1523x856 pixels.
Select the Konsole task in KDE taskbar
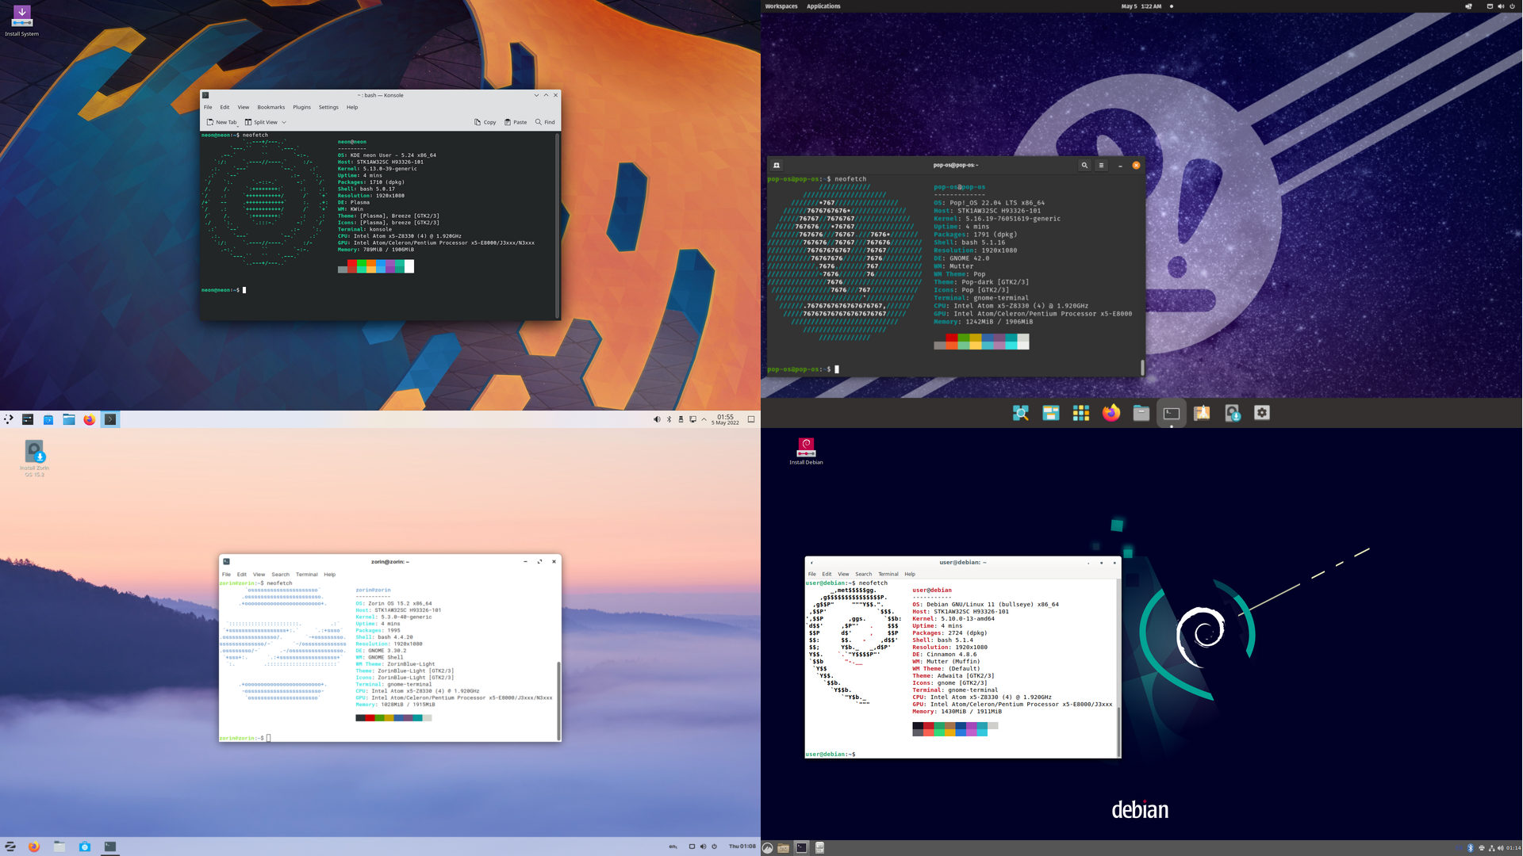110,419
